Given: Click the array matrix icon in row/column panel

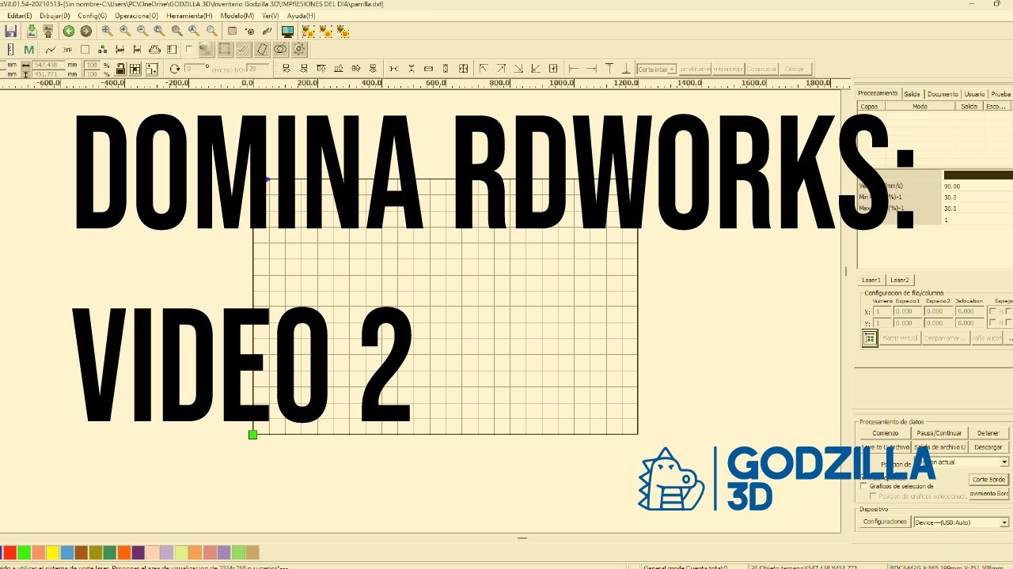Looking at the screenshot, I should point(870,337).
